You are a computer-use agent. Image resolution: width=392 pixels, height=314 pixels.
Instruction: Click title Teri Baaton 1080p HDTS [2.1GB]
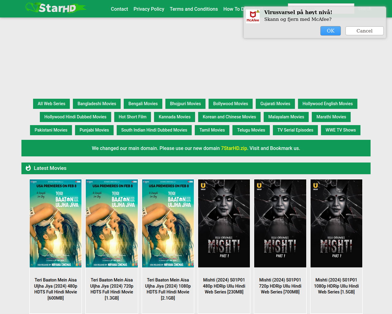[x=168, y=289]
